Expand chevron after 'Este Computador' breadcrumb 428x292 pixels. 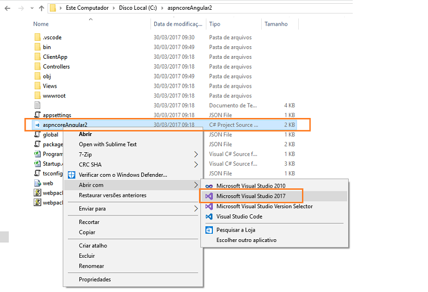pyautogui.click(x=114, y=8)
